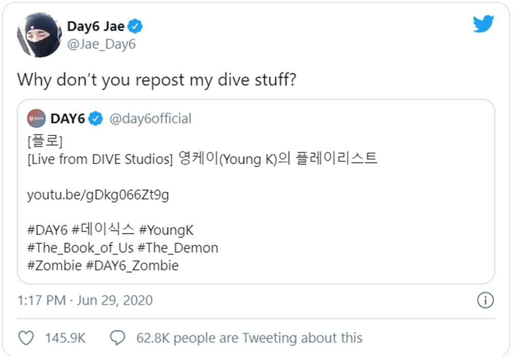Open the tweet info circle icon
Image resolution: width=513 pixels, height=356 pixels.
click(485, 300)
